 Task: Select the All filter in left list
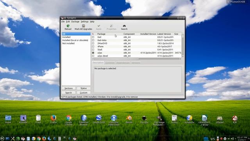pos(76,34)
